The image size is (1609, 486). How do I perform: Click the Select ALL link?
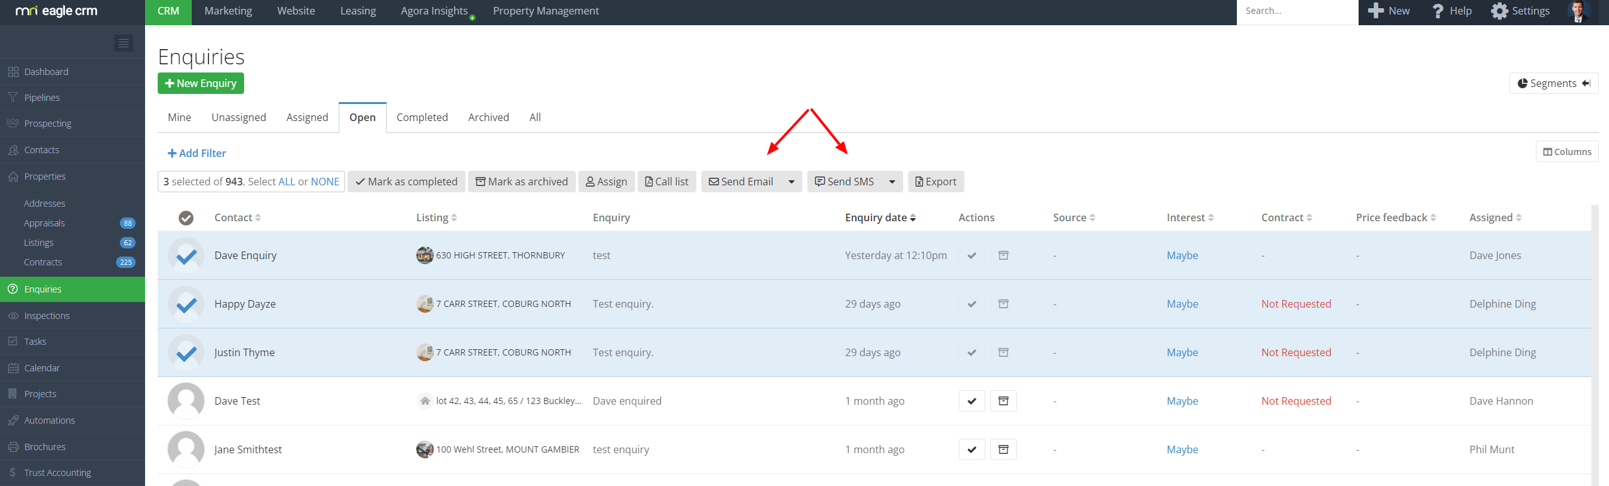pyautogui.click(x=286, y=182)
